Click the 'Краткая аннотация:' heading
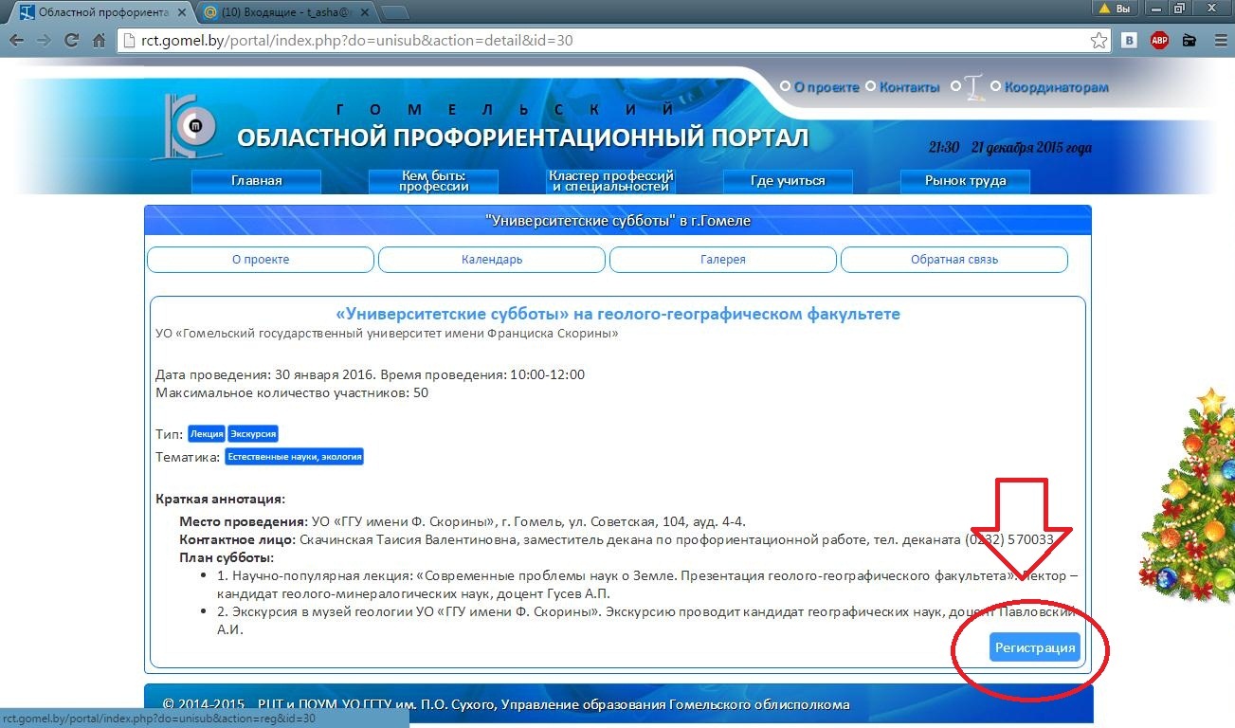The height and width of the screenshot is (728, 1235). pos(221,500)
